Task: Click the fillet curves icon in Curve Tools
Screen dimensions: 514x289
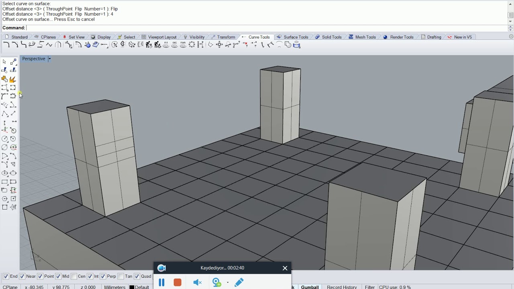Action: point(6,45)
